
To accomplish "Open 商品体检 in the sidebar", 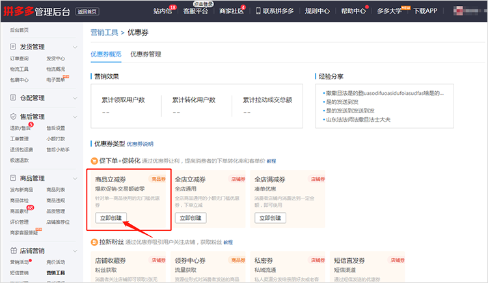I will click(x=20, y=200).
